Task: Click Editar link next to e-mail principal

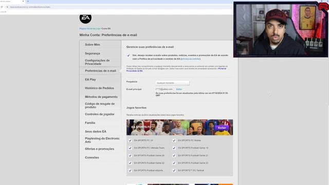Action: (x=179, y=89)
